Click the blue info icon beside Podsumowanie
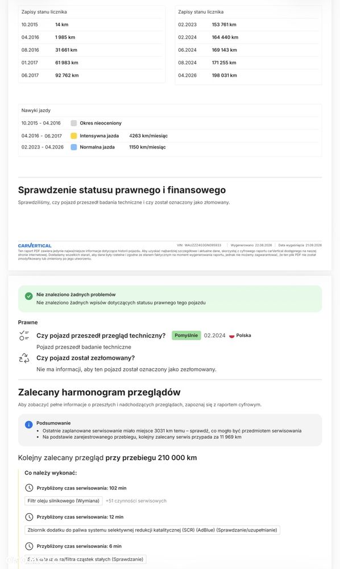 coord(28,424)
